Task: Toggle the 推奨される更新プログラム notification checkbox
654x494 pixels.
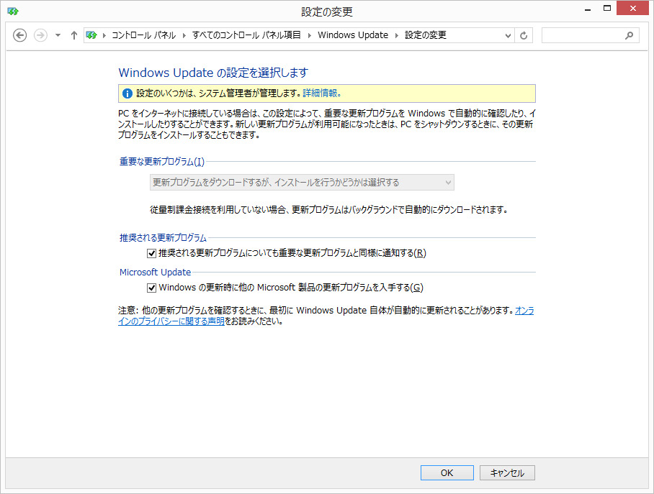Action: tap(151, 253)
